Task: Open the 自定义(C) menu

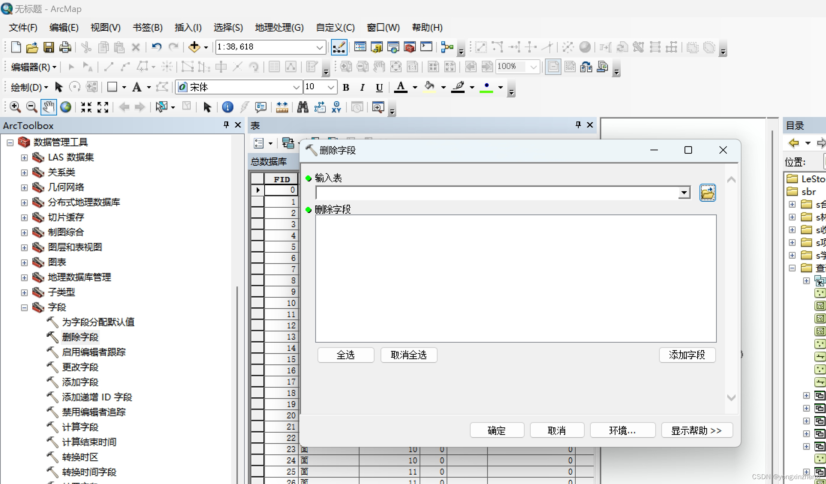Action: (335, 27)
